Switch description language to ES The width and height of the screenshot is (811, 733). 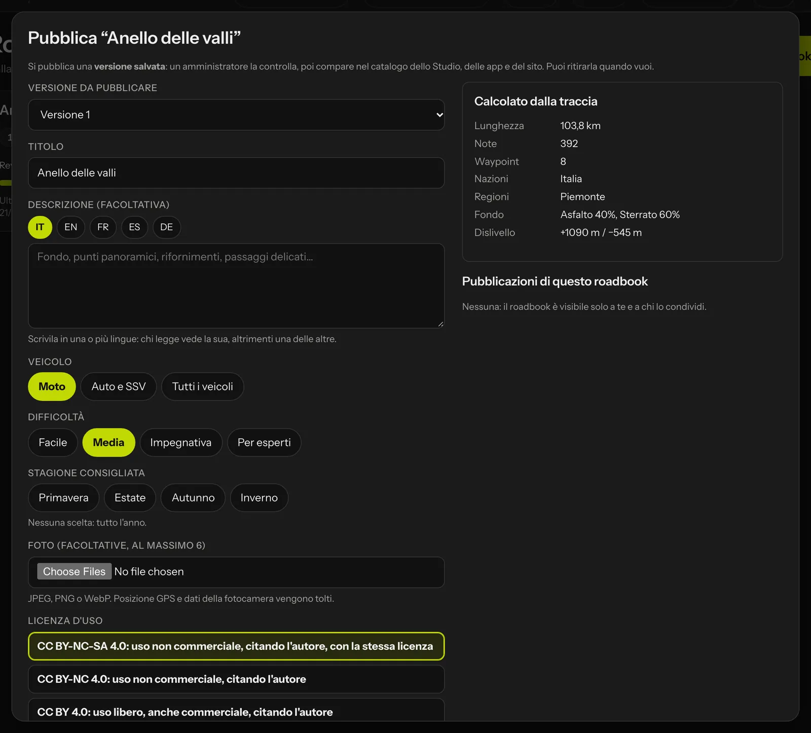point(134,227)
